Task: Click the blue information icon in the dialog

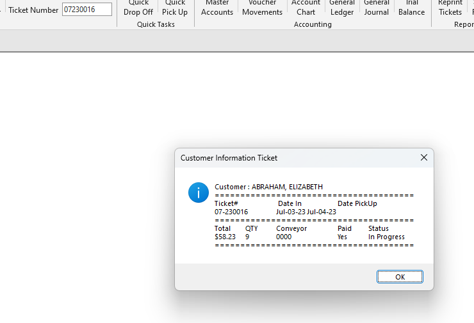Action: [199, 193]
